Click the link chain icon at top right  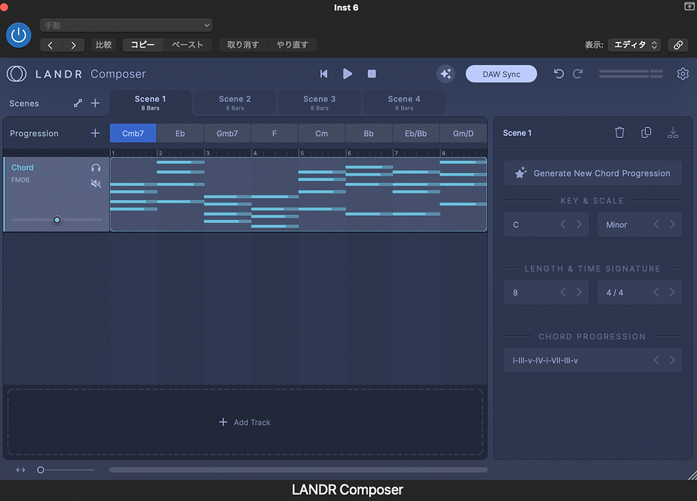(x=678, y=45)
